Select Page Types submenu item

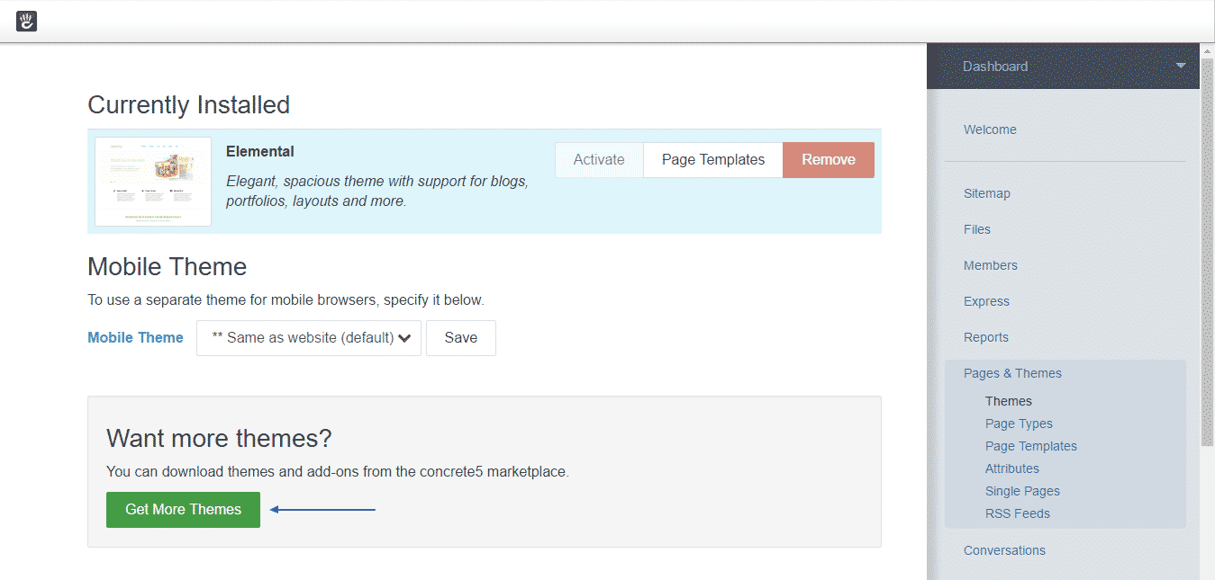coord(1019,424)
